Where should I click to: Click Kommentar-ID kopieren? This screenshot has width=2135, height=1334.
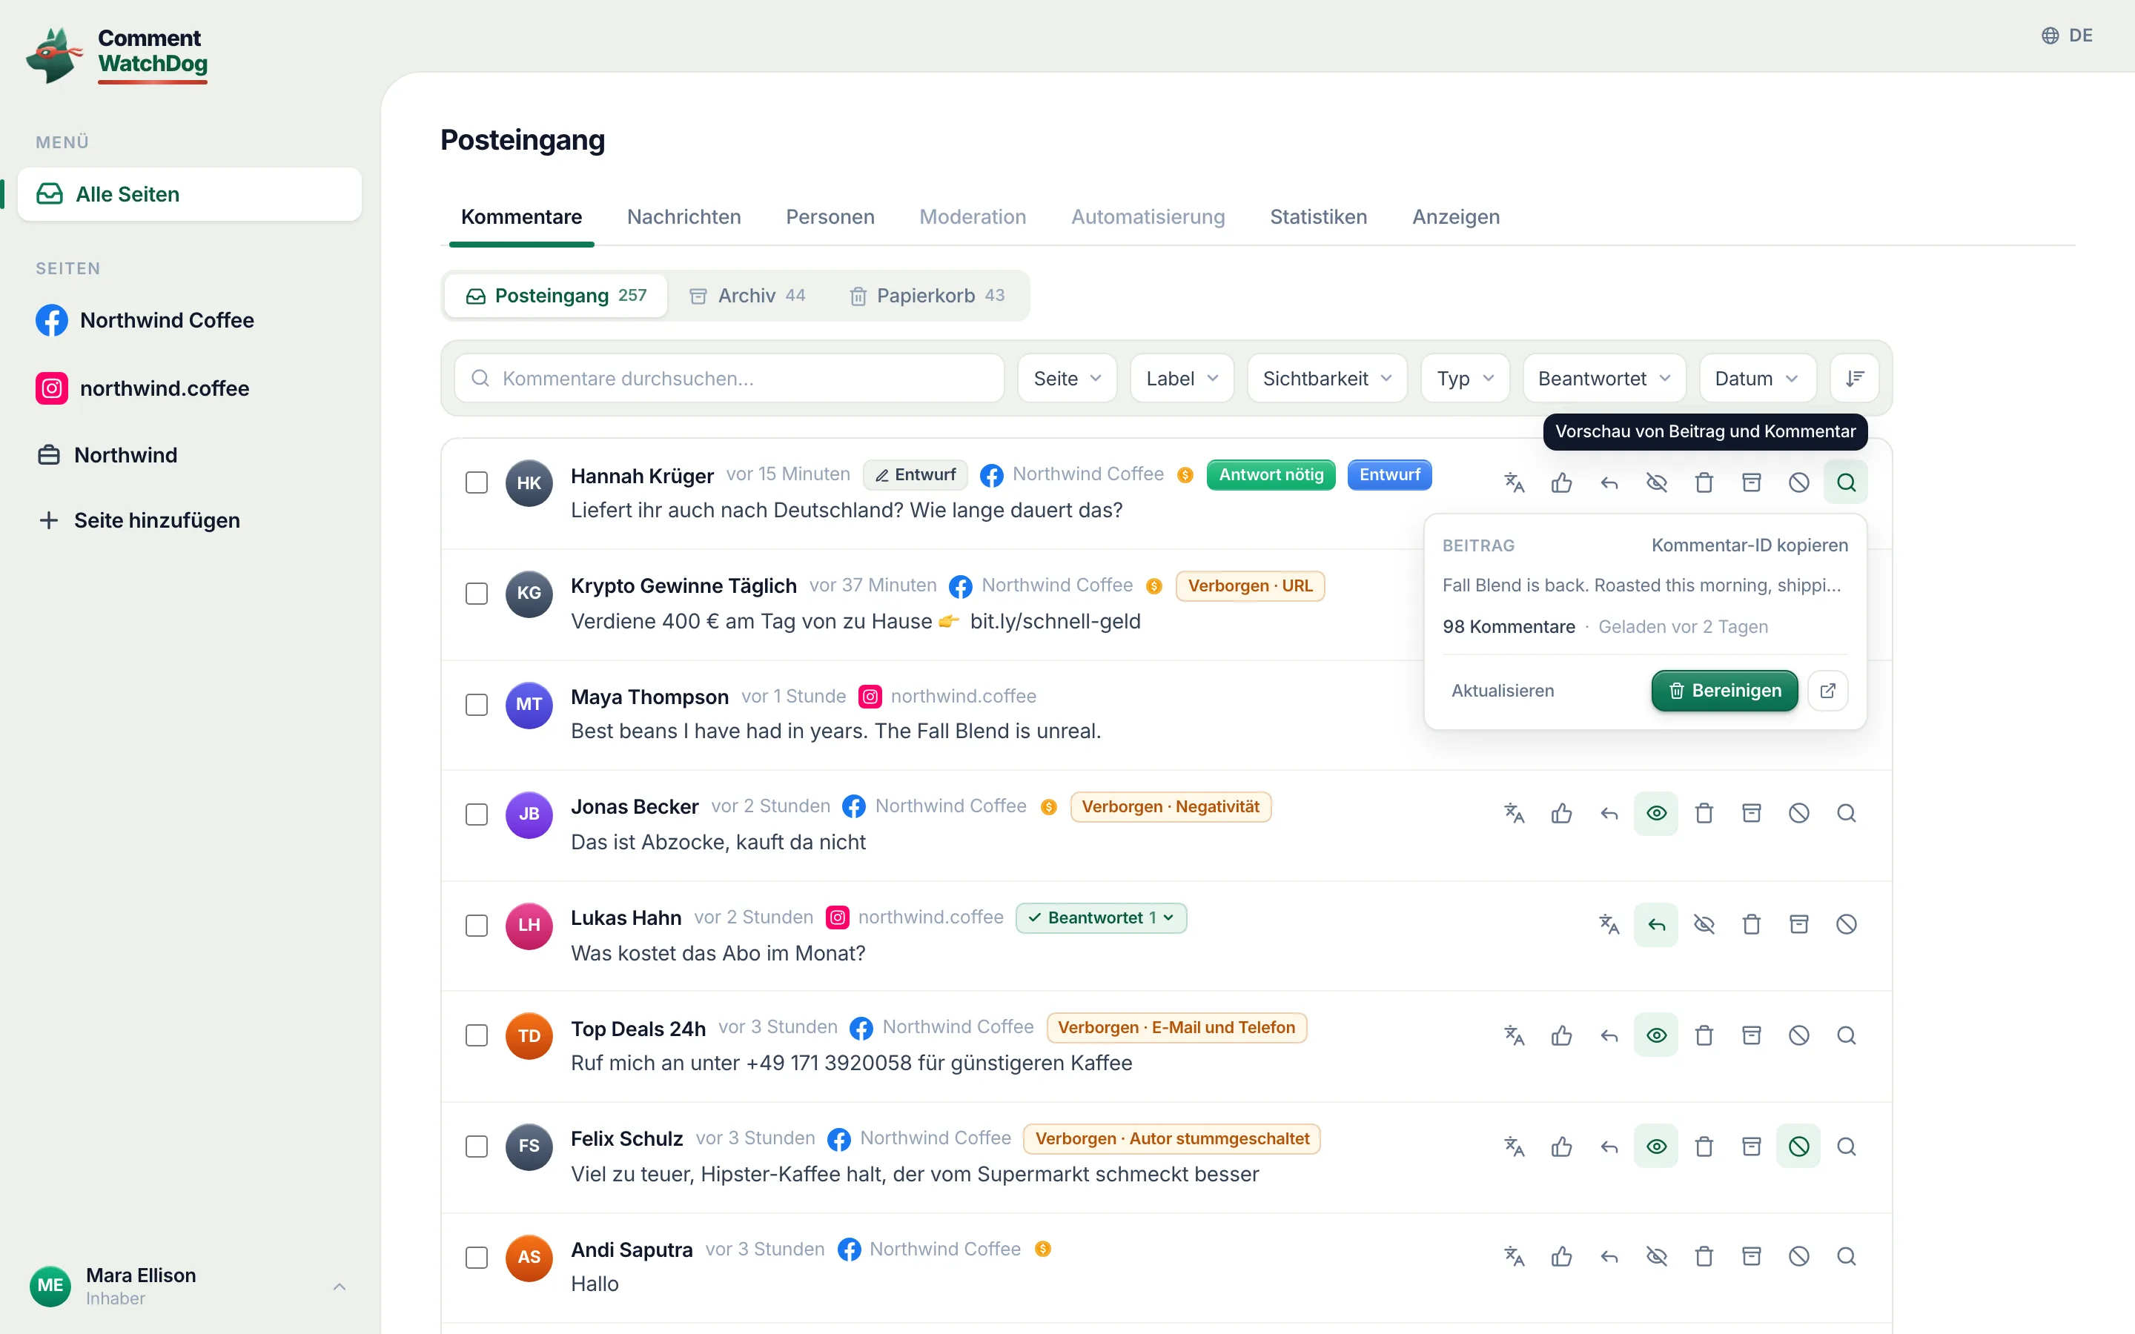pos(1750,545)
